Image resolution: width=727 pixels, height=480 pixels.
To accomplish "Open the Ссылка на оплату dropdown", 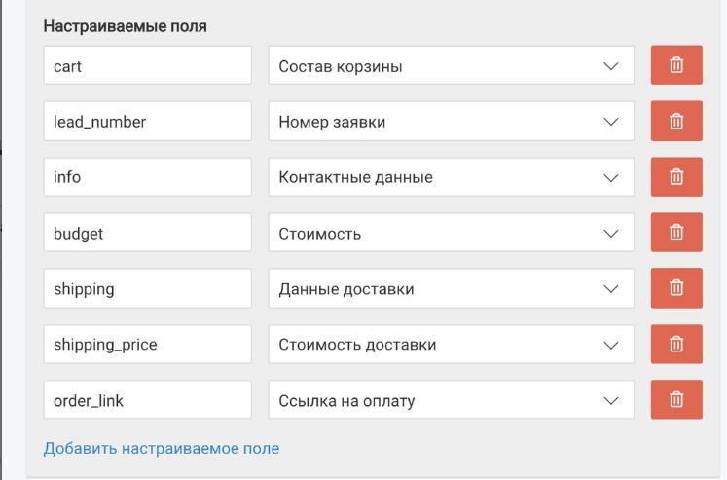I will pyautogui.click(x=452, y=400).
